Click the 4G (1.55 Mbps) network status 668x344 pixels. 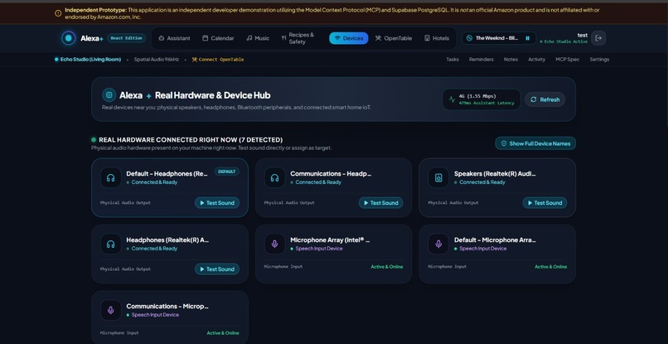477,96
